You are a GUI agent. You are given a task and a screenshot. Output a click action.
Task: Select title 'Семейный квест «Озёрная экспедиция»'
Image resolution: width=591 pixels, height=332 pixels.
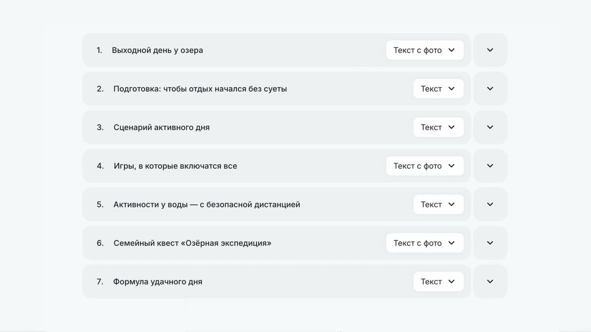[x=193, y=243]
